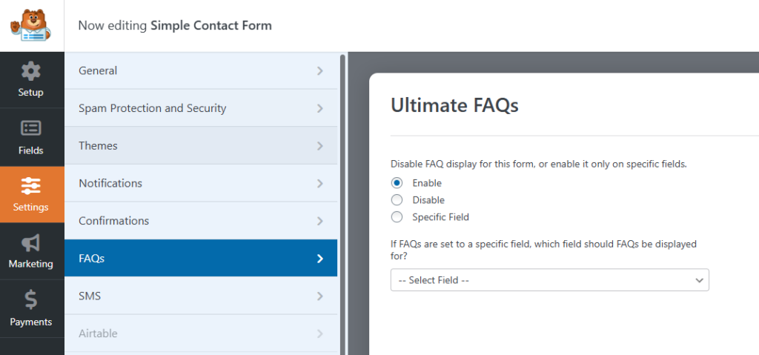Screen dimensions: 759x355
Task: Click the chevron arrow beside General
Action: [x=320, y=71]
